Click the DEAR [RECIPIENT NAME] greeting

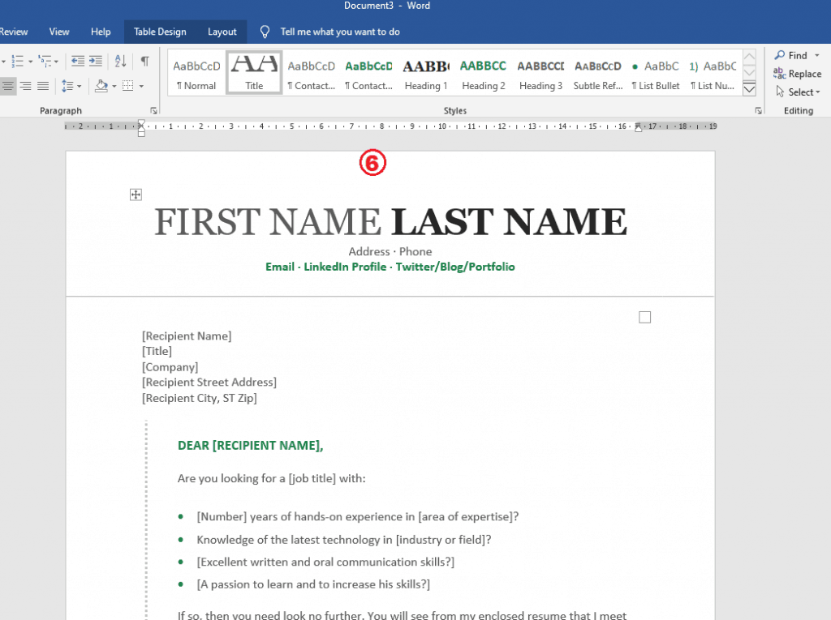pos(250,446)
